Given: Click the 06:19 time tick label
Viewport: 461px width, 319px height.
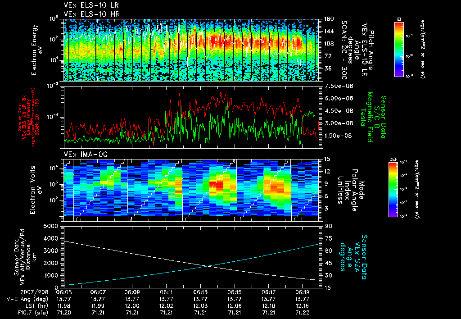Looking at the screenshot, I should click(x=303, y=293).
